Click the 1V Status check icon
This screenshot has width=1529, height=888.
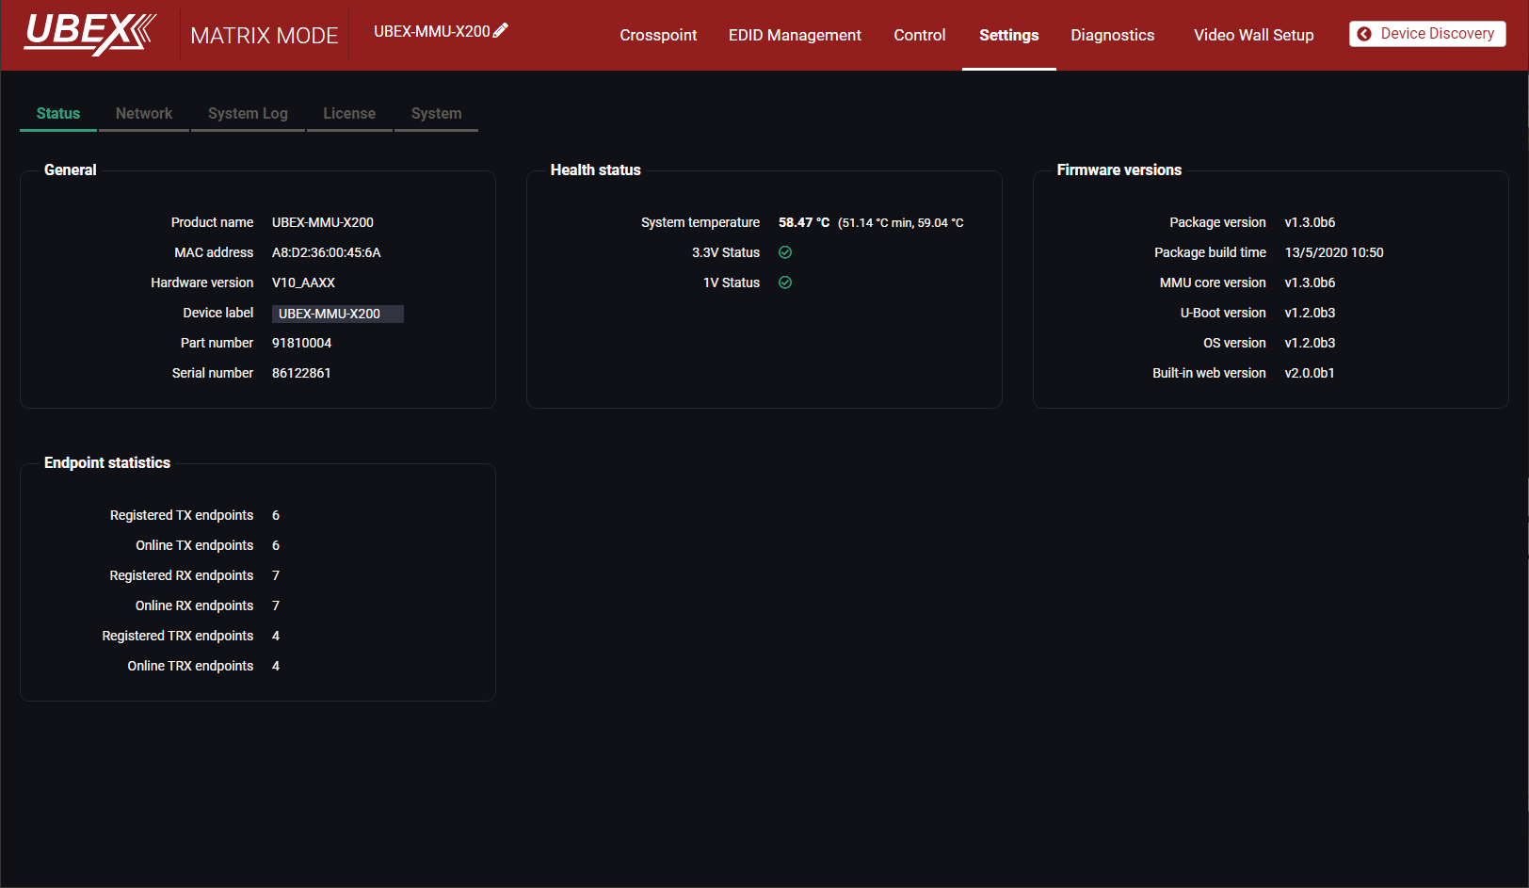[785, 283]
